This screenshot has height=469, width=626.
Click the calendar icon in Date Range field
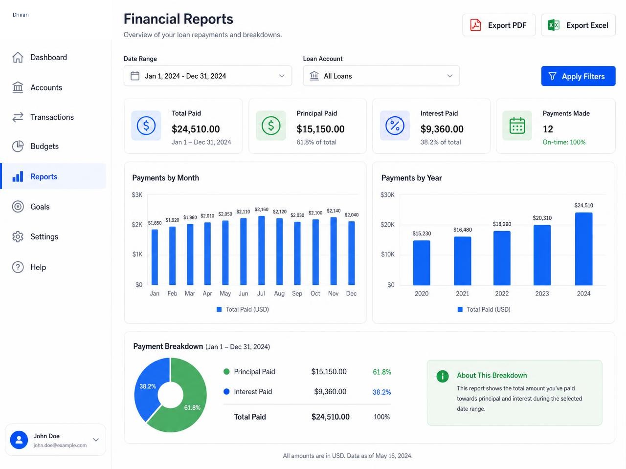pyautogui.click(x=135, y=76)
